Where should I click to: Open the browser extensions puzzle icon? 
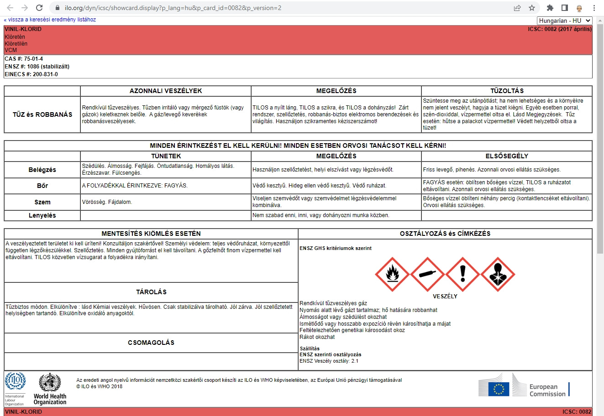550,8
